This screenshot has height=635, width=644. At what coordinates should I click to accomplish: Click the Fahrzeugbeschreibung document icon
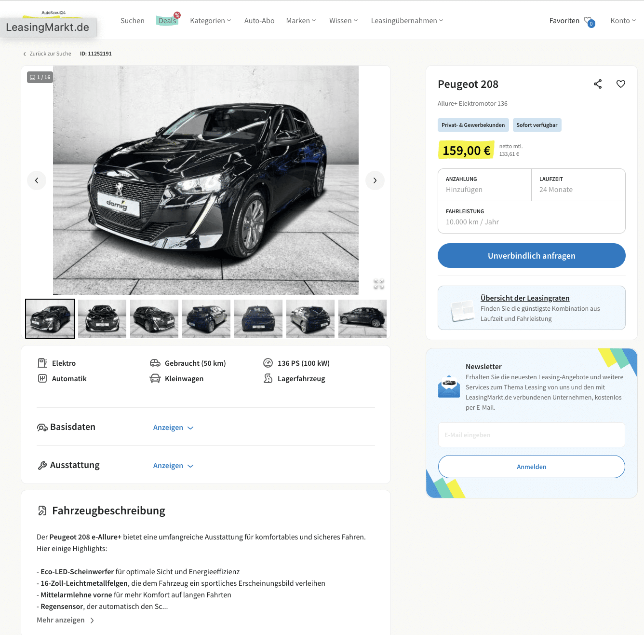[x=42, y=511]
